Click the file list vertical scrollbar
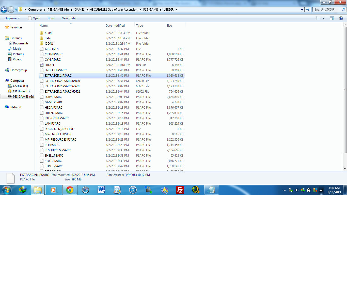The height and width of the screenshot is (302, 347). [x=345, y=90]
